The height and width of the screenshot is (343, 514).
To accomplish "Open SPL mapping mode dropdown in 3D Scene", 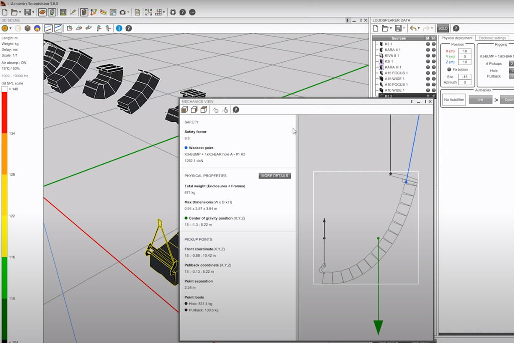I will click(x=10, y=29).
